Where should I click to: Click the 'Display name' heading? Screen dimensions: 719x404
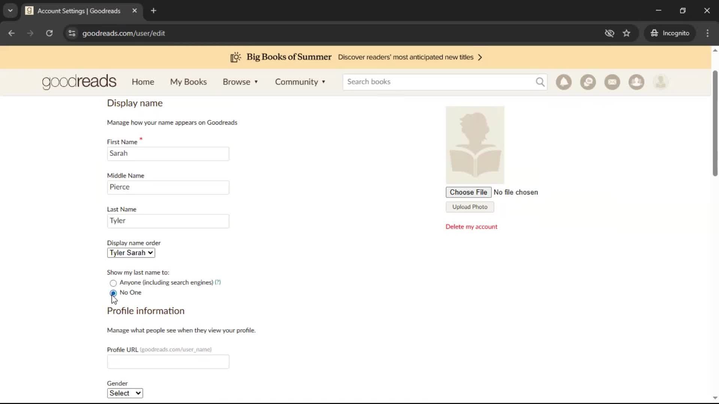coord(135,103)
